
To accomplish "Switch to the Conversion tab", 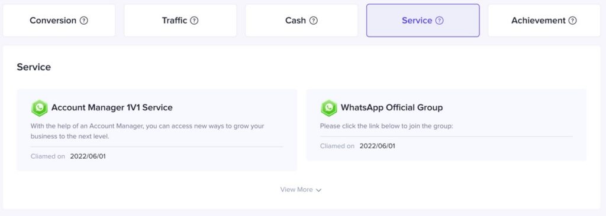I will point(59,21).
